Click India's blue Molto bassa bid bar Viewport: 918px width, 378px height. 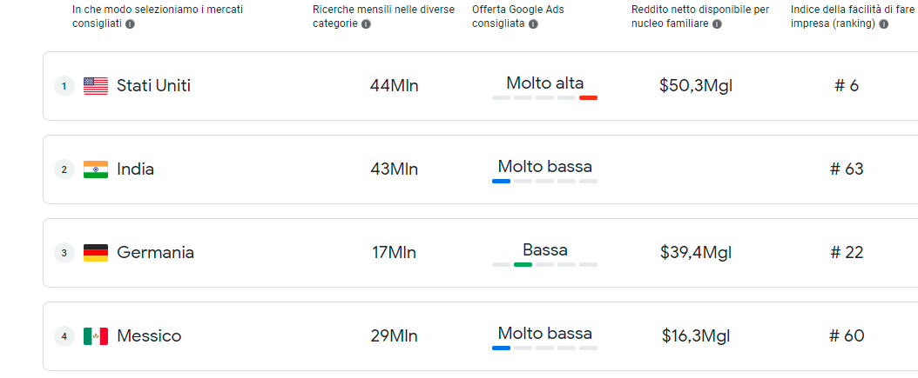pyautogui.click(x=501, y=181)
